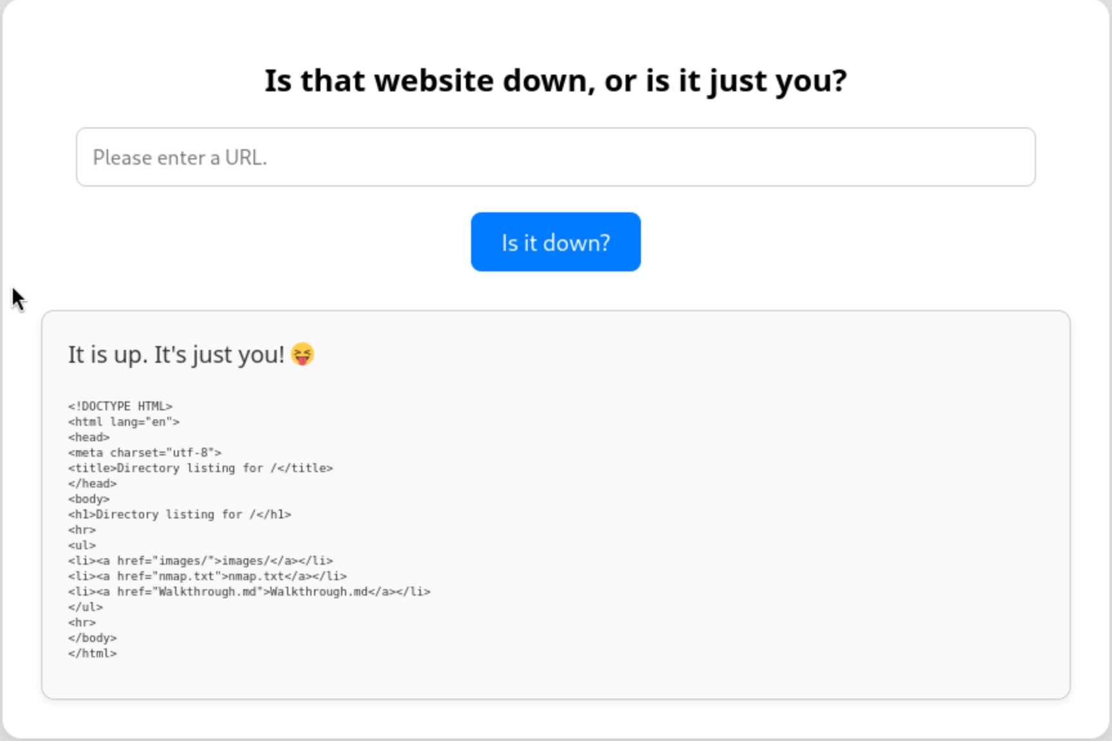Focus the "Please enter a URL" field
The width and height of the screenshot is (1112, 741).
[555, 157]
